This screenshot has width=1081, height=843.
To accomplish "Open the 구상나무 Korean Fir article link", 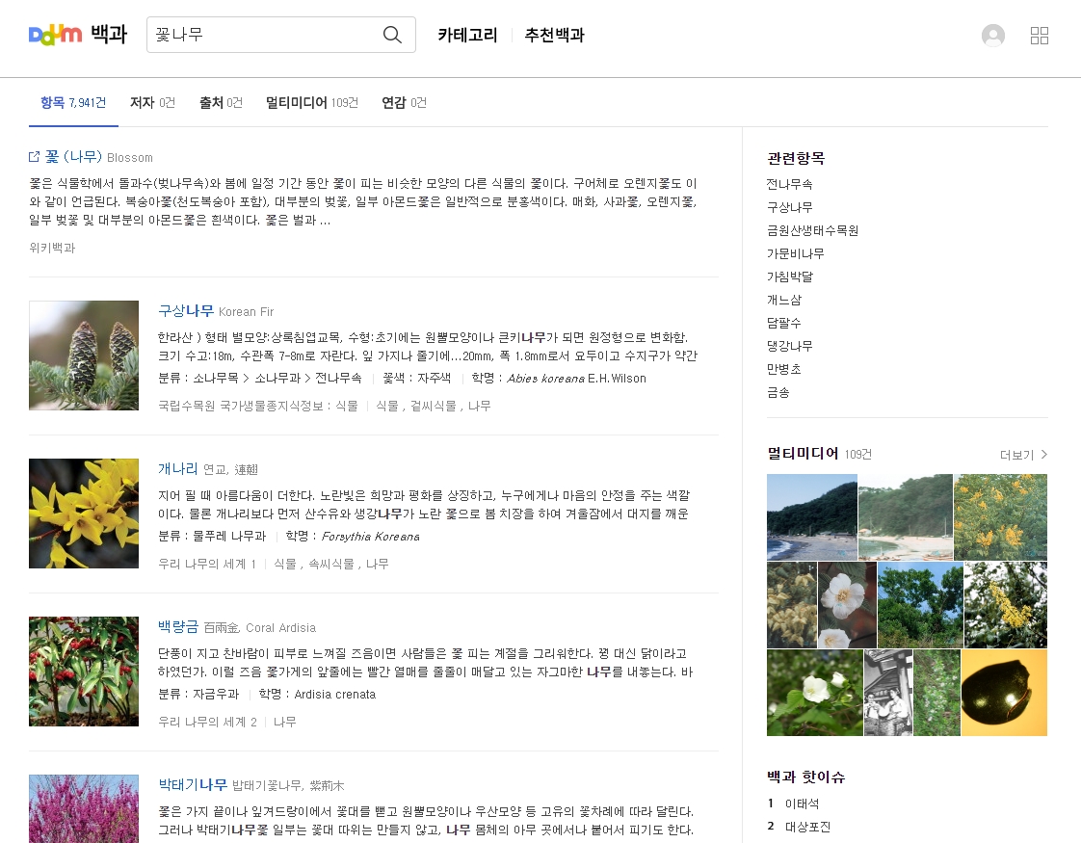I will coord(186,310).
